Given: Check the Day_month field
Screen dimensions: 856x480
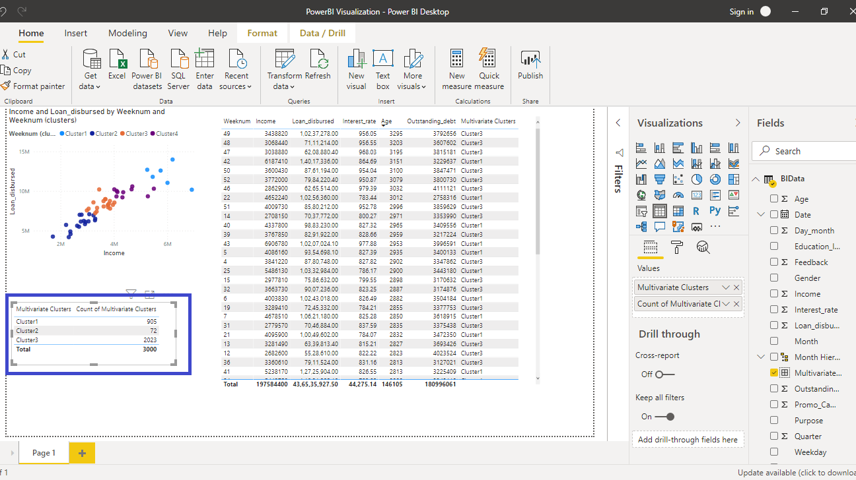Looking at the screenshot, I should [774, 230].
